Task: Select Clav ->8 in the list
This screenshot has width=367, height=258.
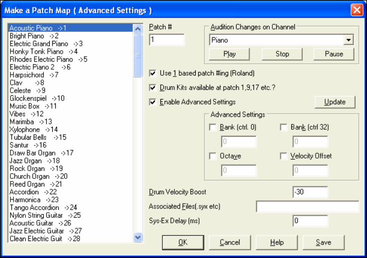Action: (70, 83)
